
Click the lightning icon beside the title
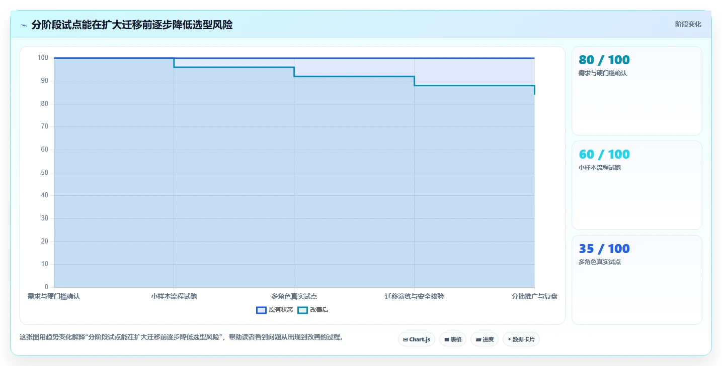tap(24, 25)
